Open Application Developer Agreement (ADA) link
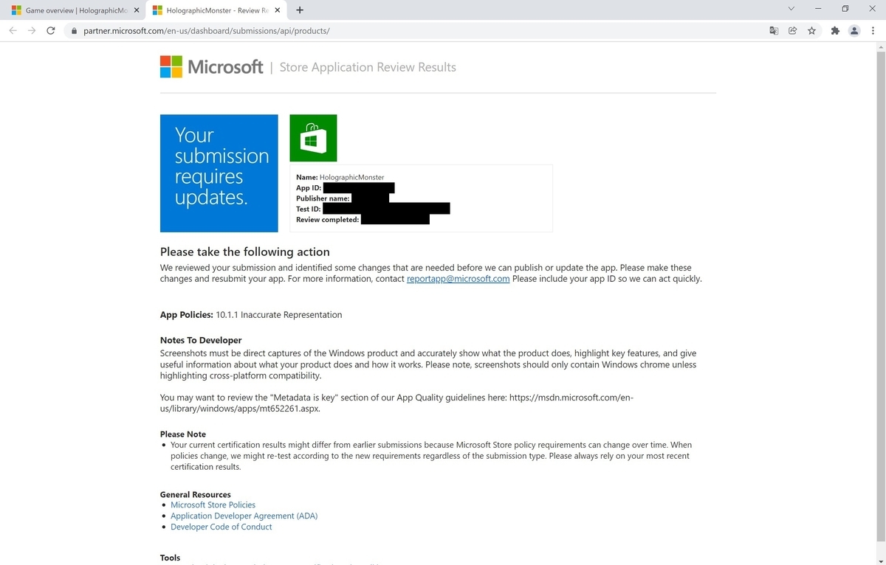The width and height of the screenshot is (886, 565). click(244, 516)
